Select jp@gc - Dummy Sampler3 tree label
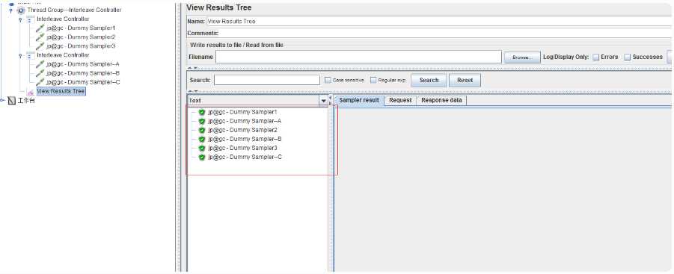 [x=81, y=46]
